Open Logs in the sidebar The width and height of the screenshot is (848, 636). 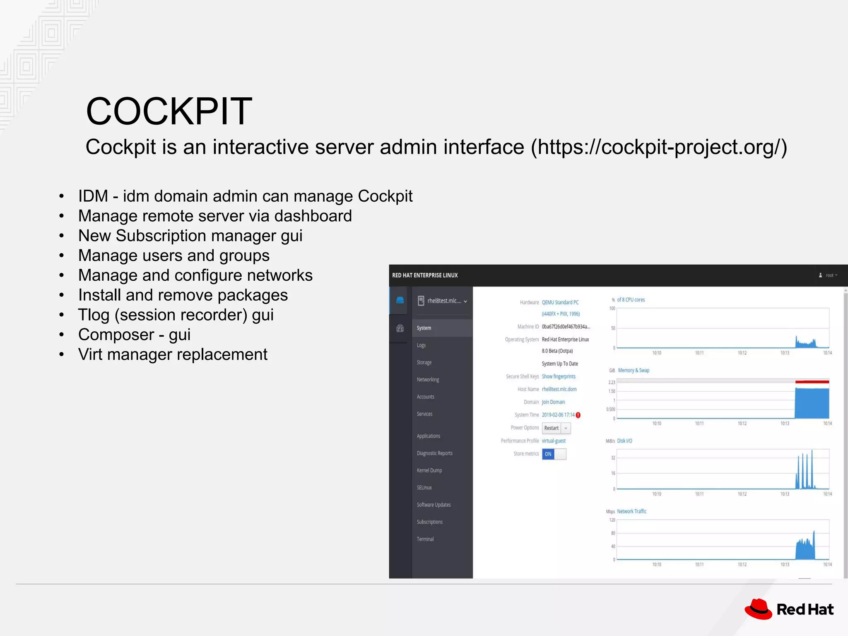(442, 345)
